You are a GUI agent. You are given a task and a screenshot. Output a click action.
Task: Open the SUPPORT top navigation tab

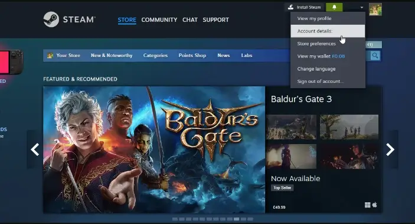[x=215, y=20]
